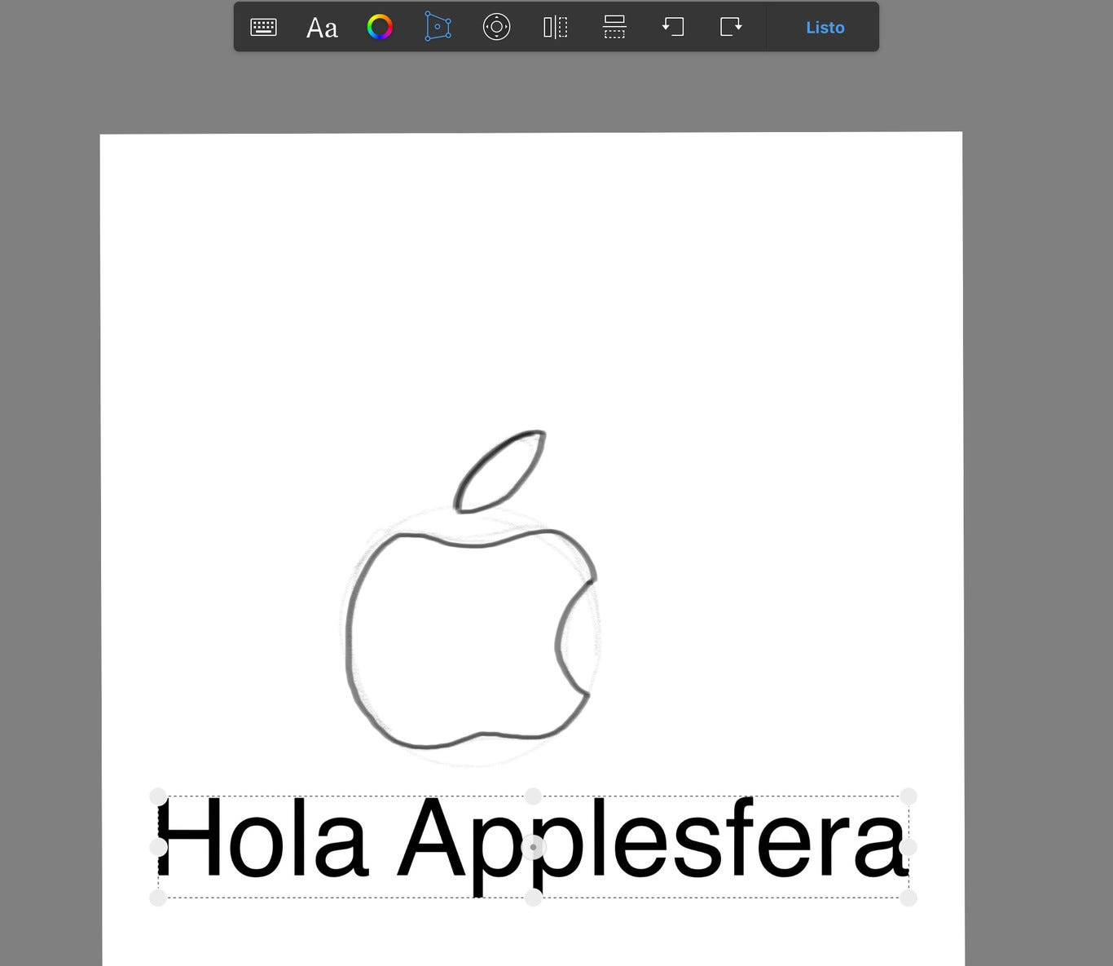Screen dimensions: 1113x966
Task: Flip the text vertically
Action: pos(614,27)
